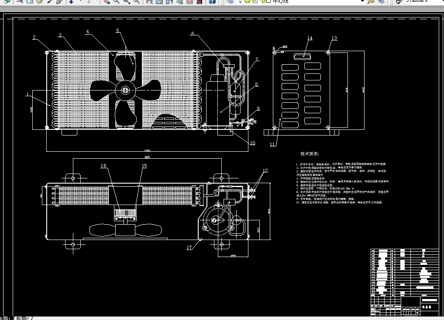Open the Properties palette icon

[149, 1]
